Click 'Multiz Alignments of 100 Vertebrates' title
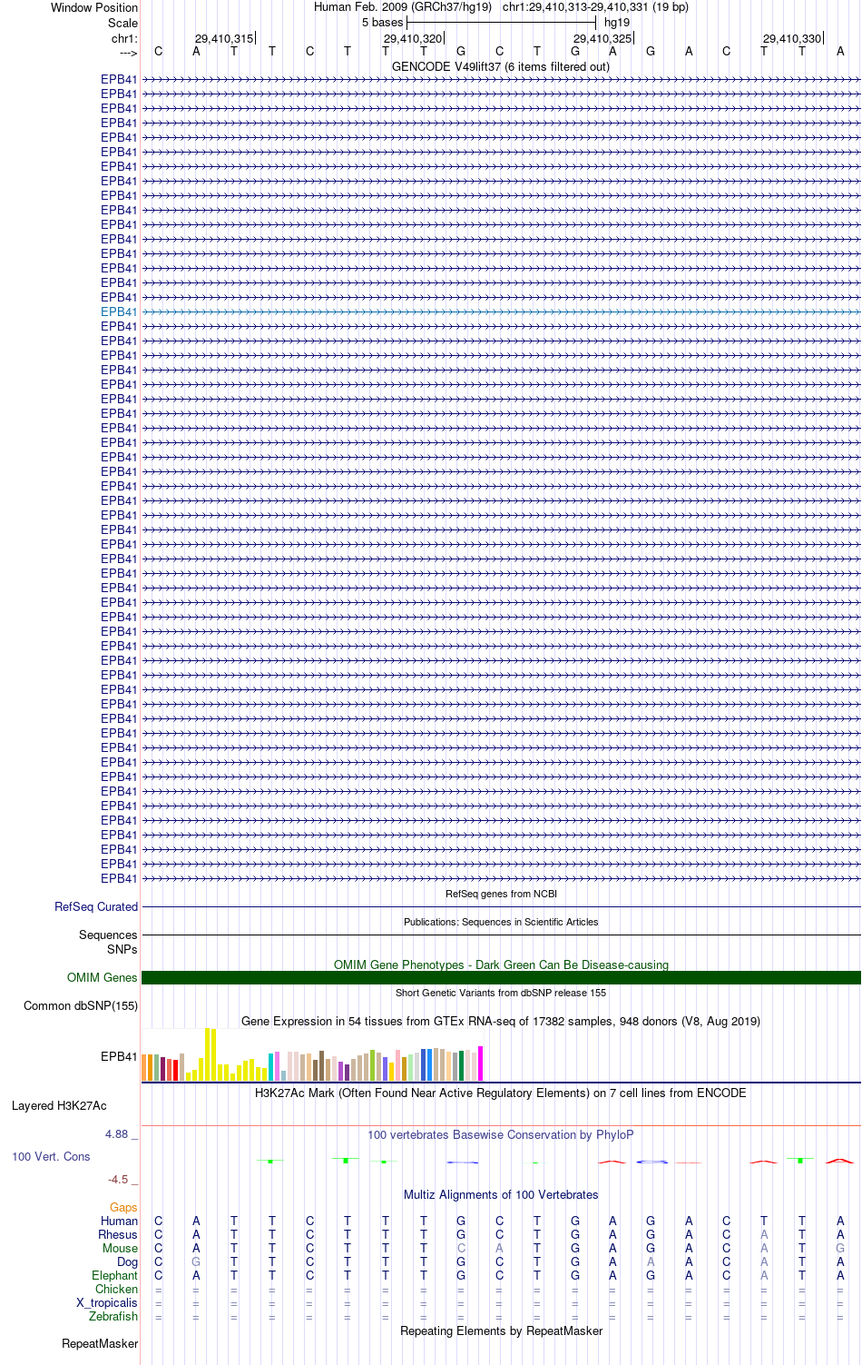Viewport: 862px width, 1365px height. pos(501,1194)
